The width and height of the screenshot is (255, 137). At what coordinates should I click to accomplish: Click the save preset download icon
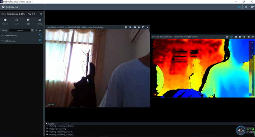(x=40, y=30)
